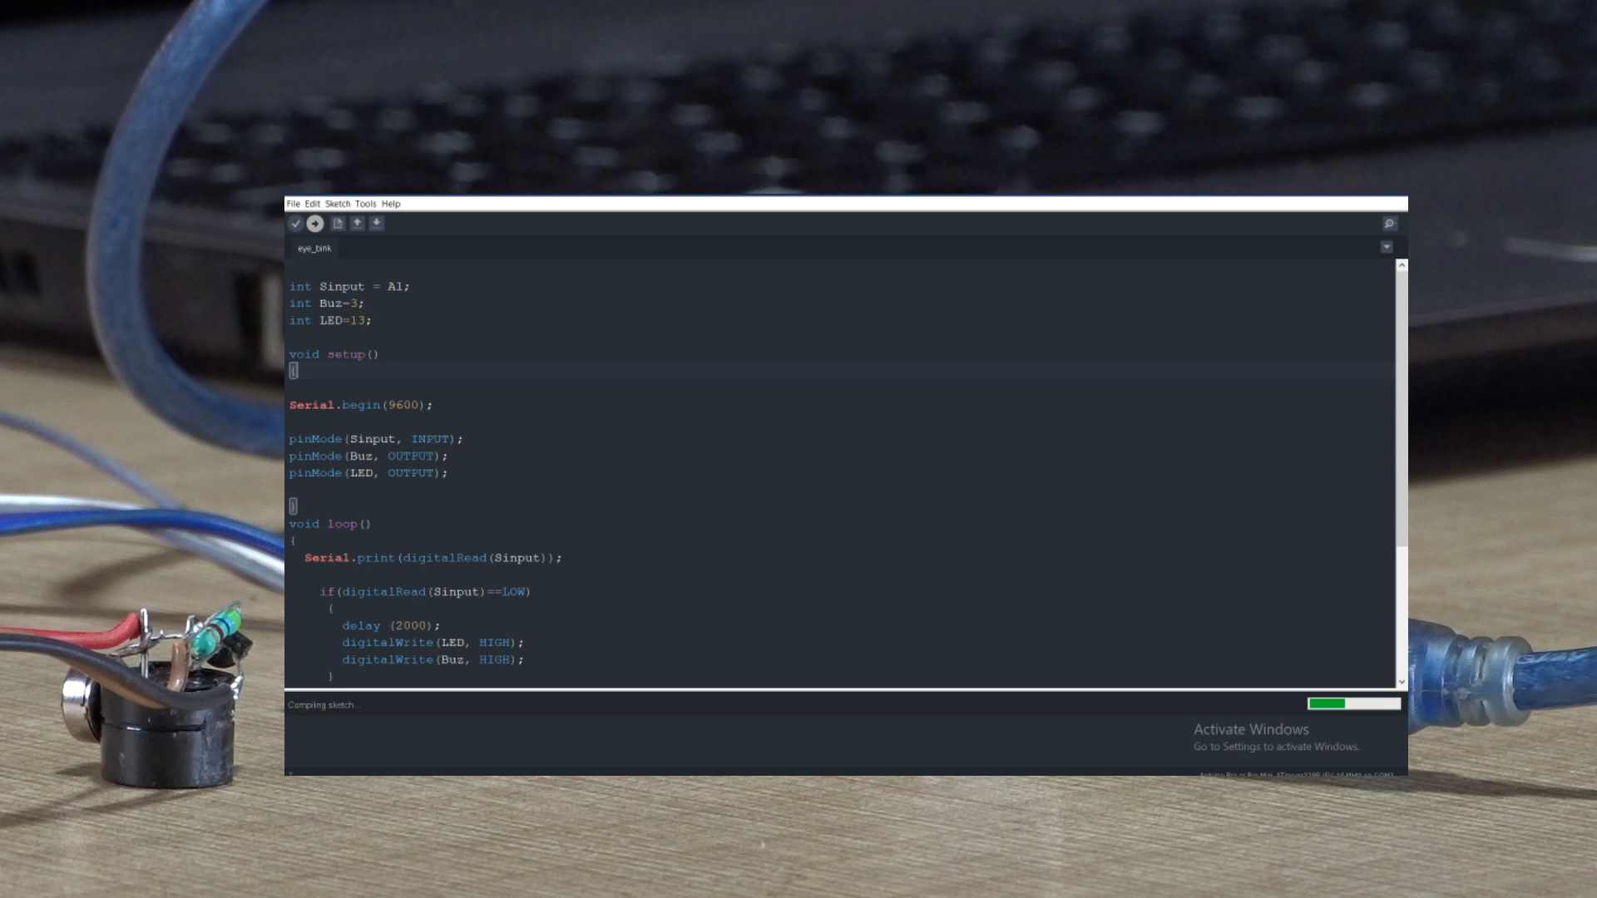Click the Verify sketch checkmark icon
The height and width of the screenshot is (898, 1597).
click(295, 224)
